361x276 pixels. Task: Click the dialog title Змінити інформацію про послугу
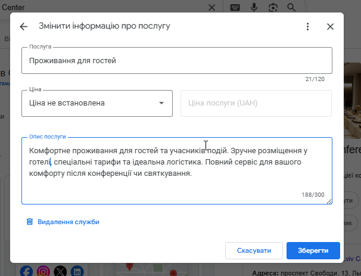coord(104,26)
